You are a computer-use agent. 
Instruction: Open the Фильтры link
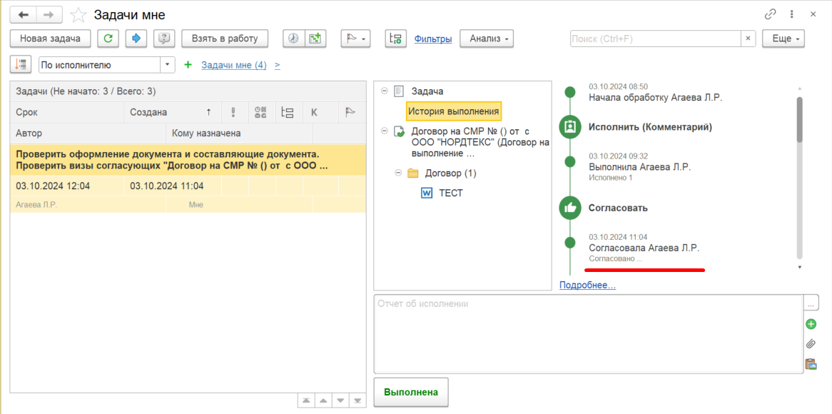coord(433,39)
